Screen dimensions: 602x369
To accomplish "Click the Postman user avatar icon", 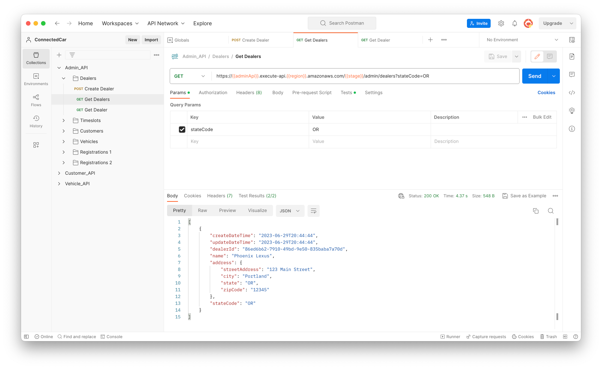I will pos(528,23).
